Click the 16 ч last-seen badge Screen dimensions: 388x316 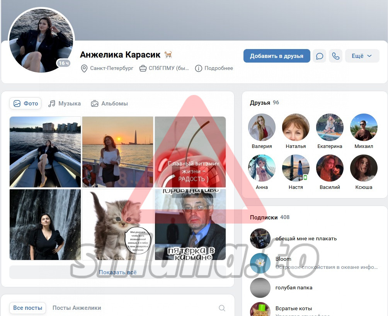tap(64, 63)
